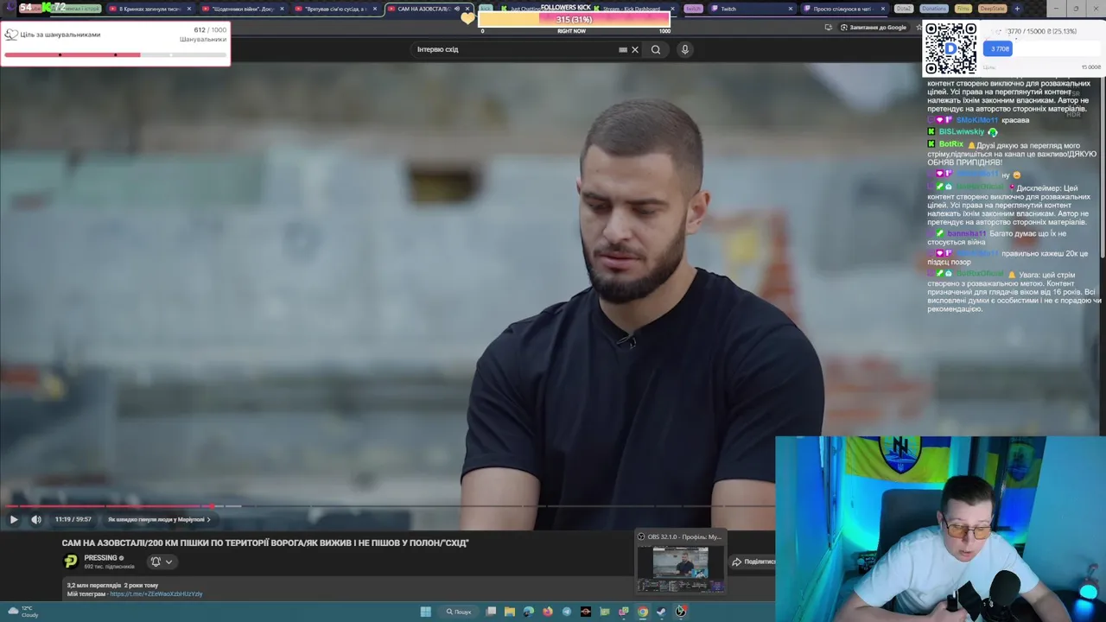Viewport: 1106px width, 622px height.
Task: Click the chat username SMoKiMo11
Action: pyautogui.click(x=976, y=120)
